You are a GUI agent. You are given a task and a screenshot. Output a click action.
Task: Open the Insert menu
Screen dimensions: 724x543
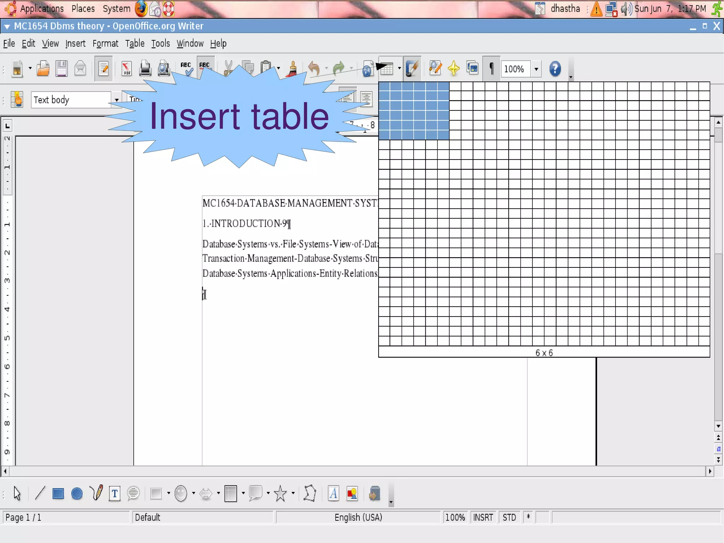tap(75, 44)
